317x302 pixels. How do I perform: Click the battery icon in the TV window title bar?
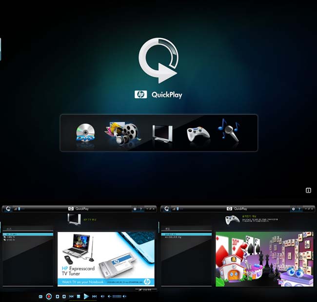coord(19,209)
